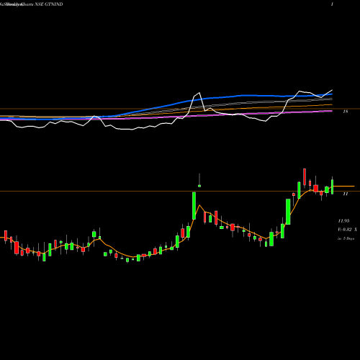360x360 pixels.
Task: Click the last green candlestick on the chart
Action: click(333, 187)
